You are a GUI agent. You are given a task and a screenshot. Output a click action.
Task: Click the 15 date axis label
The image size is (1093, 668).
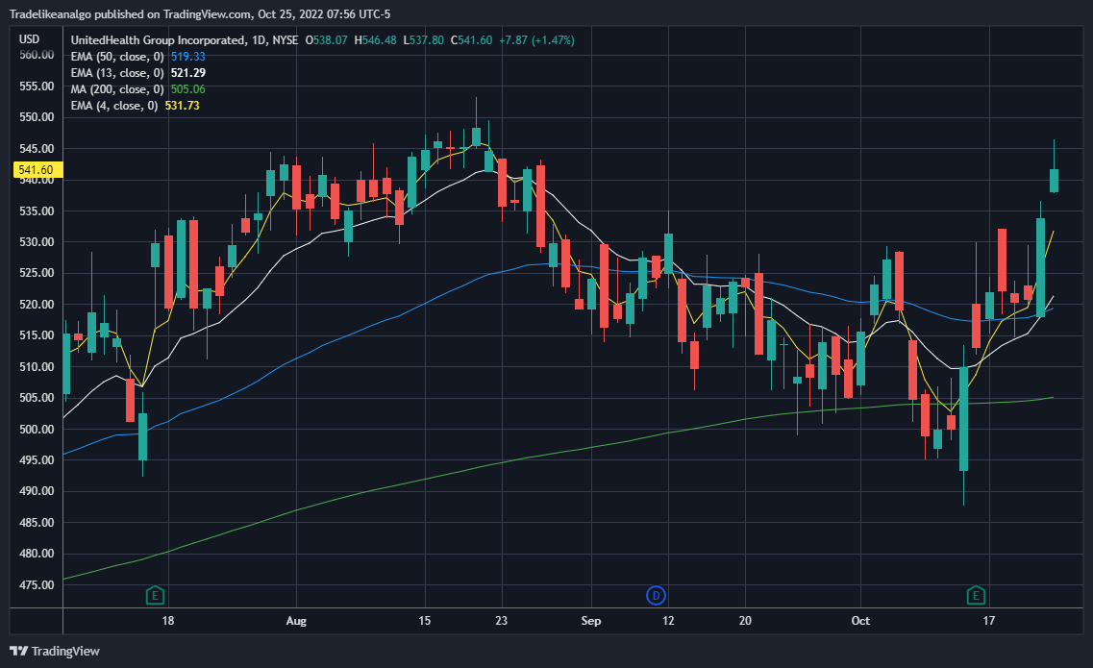click(x=425, y=621)
